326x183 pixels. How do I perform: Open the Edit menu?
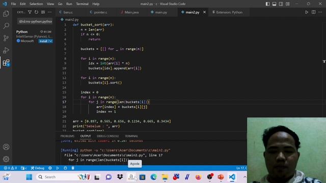(22, 4)
